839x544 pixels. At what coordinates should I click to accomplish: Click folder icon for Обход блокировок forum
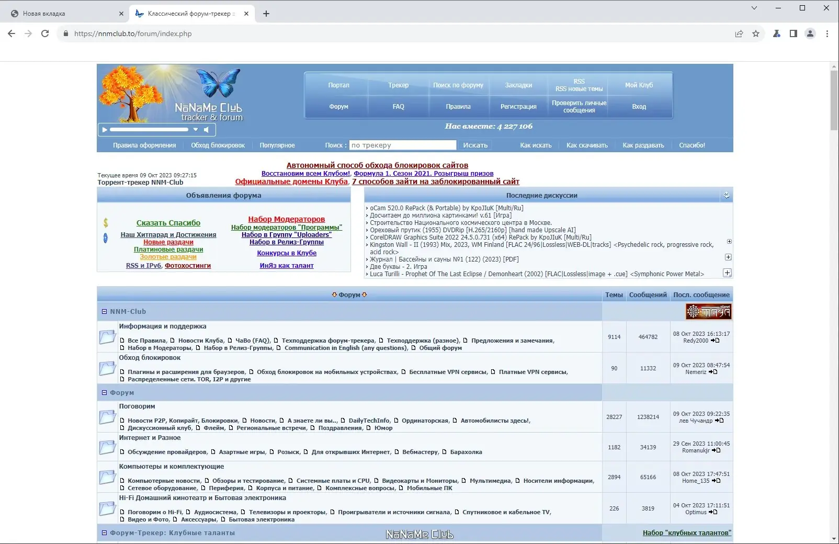pyautogui.click(x=107, y=368)
